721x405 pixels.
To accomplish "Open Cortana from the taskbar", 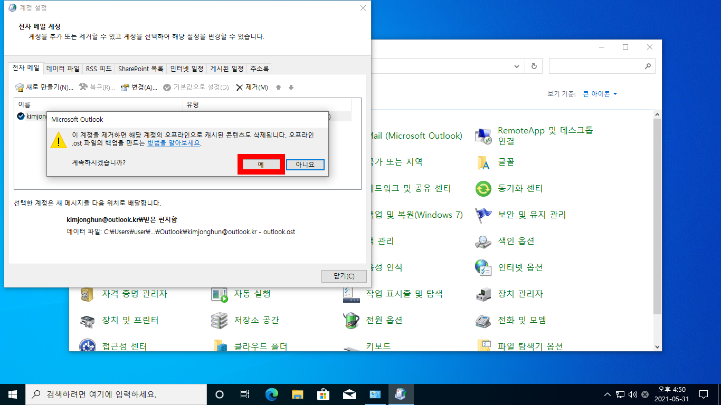I will pyautogui.click(x=220, y=394).
